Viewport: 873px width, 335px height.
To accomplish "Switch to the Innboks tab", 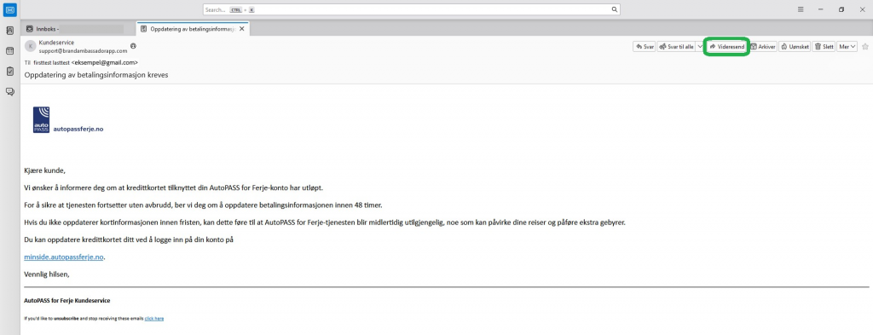I will (78, 28).
